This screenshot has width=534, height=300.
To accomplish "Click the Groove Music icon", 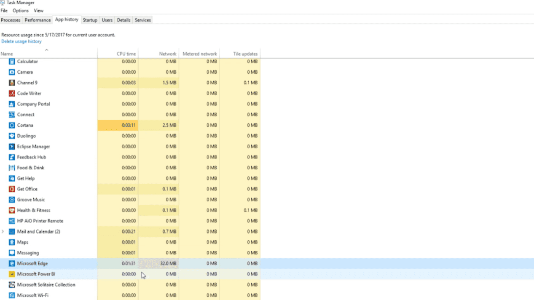I will click(x=12, y=200).
